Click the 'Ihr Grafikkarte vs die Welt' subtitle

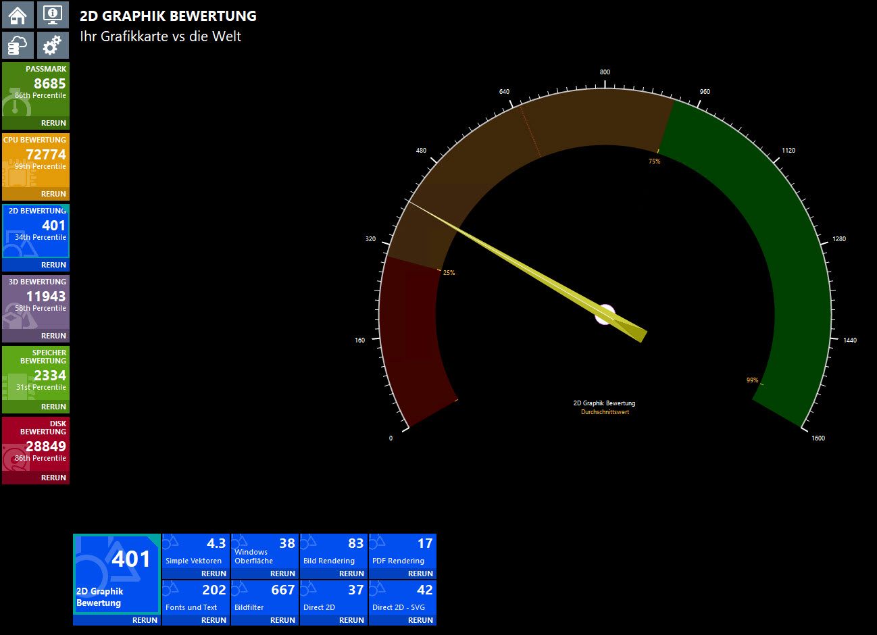click(160, 36)
